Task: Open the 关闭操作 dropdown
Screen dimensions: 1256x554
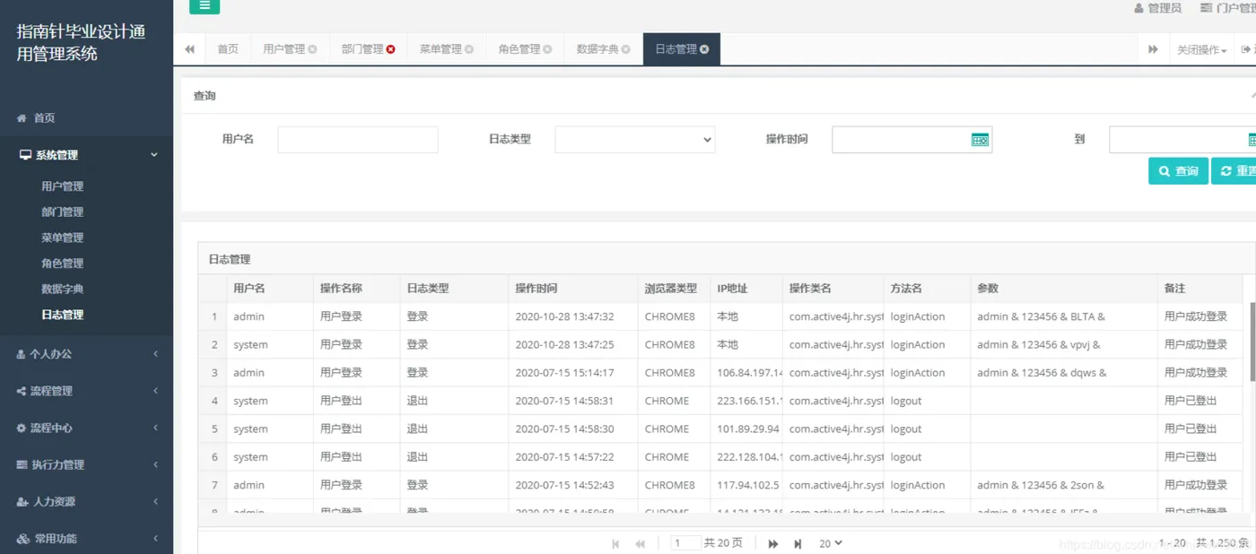Action: point(1201,49)
